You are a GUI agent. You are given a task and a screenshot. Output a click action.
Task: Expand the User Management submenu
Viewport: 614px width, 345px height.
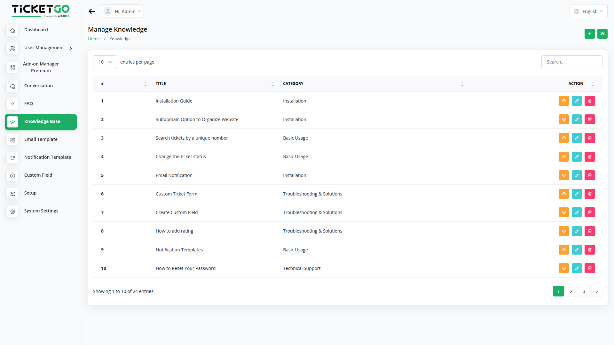pyautogui.click(x=44, y=48)
